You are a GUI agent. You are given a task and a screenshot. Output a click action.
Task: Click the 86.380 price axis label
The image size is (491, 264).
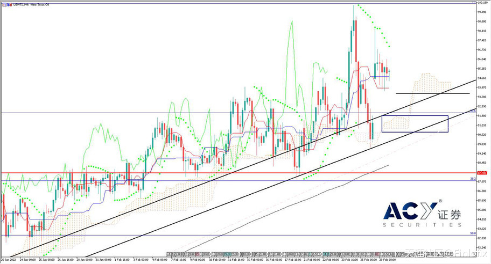[482, 191]
